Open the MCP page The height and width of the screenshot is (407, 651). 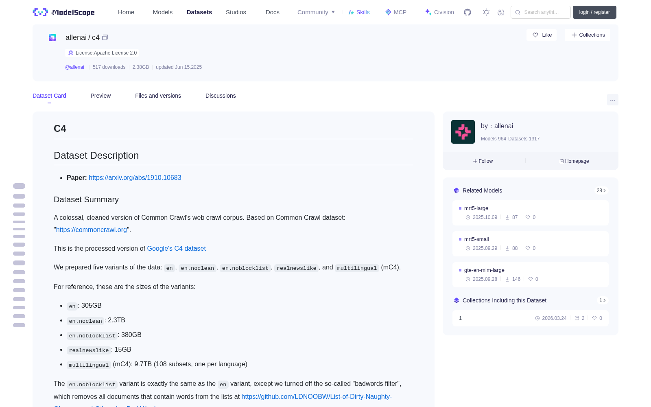coord(396,12)
